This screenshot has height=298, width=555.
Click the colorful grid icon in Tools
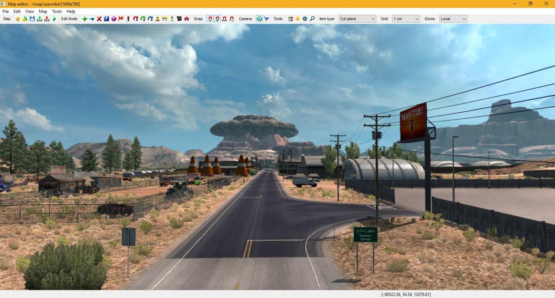click(290, 19)
